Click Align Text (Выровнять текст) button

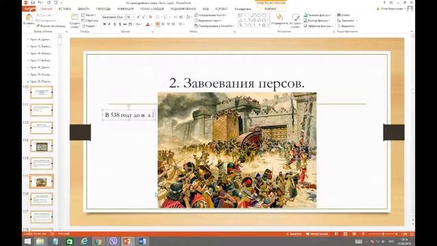click(x=208, y=20)
